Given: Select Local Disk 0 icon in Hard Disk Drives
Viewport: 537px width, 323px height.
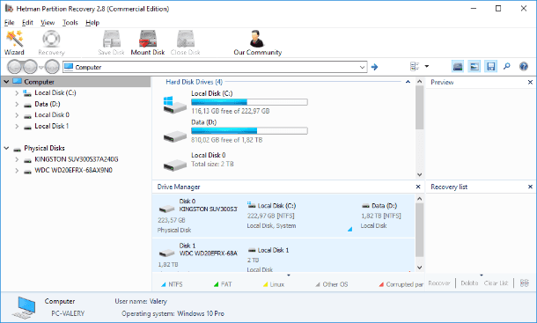Looking at the screenshot, I should [x=174, y=165].
